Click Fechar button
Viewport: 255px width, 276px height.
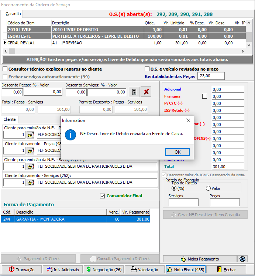click(x=226, y=269)
